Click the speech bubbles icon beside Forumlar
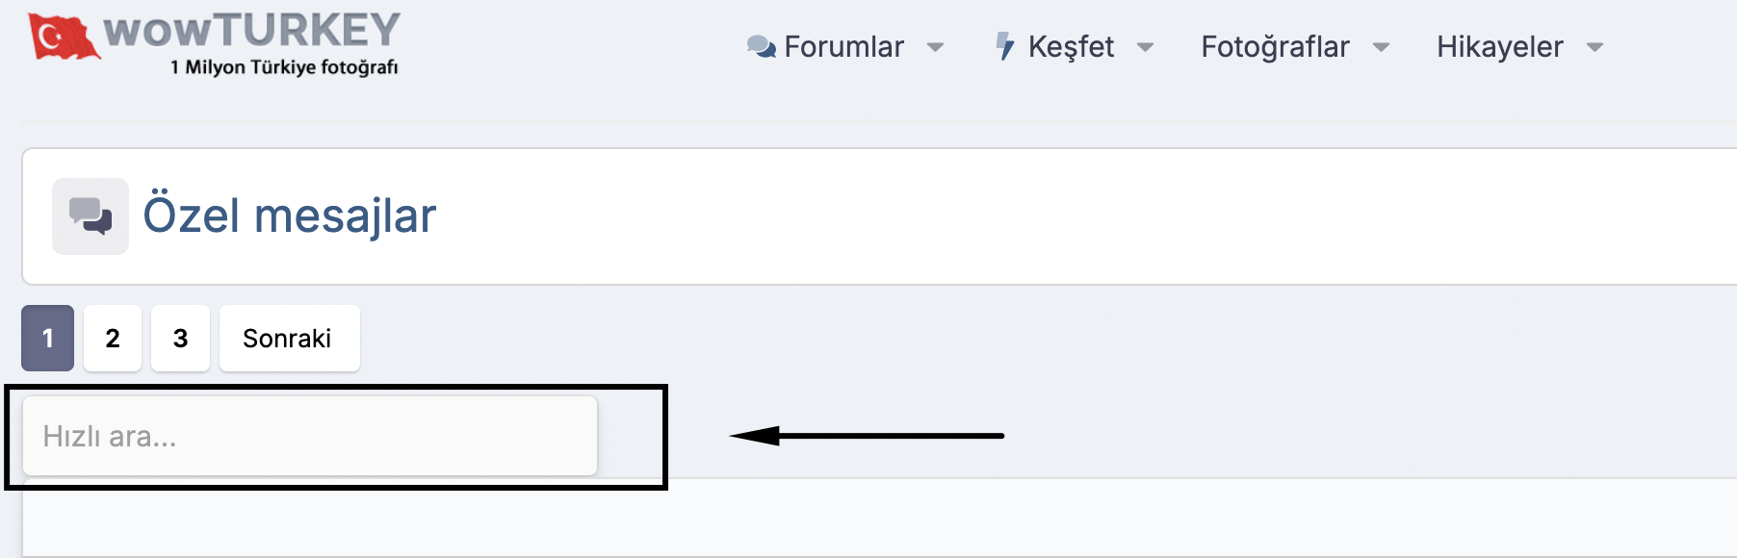 (762, 46)
